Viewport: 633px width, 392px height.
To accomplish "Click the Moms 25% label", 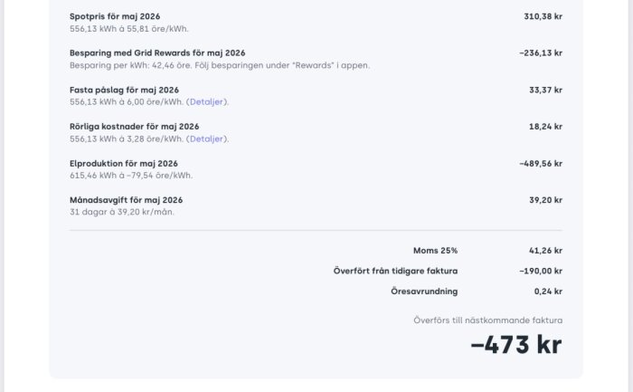I will (x=435, y=251).
